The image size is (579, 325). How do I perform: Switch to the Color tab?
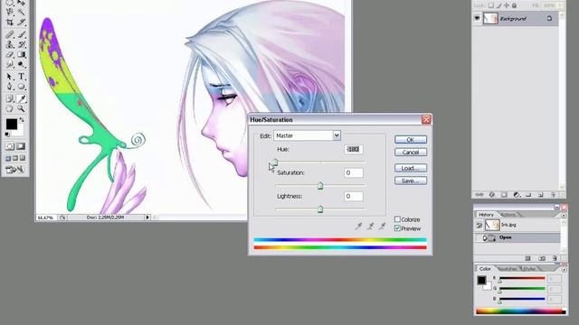[485, 269]
